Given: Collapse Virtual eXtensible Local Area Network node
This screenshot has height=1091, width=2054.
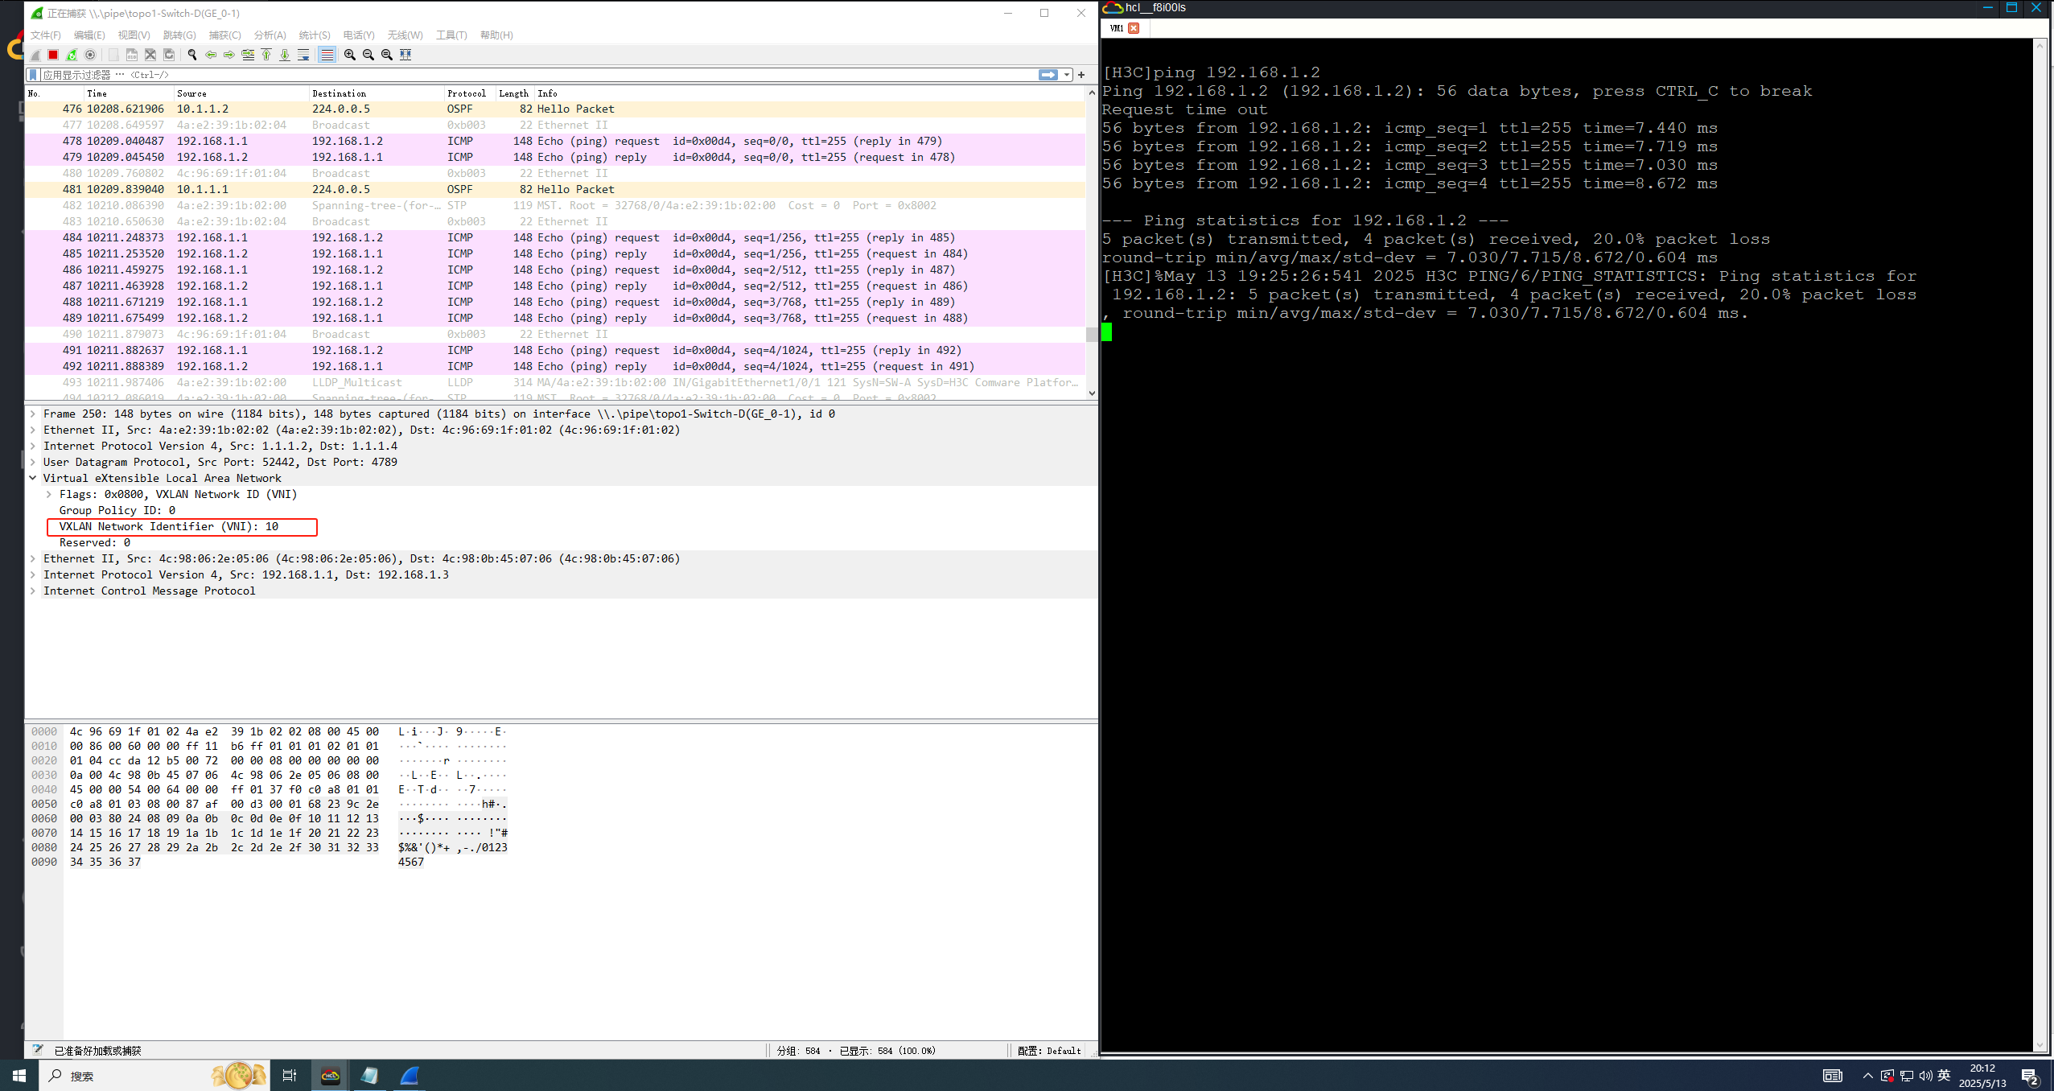Looking at the screenshot, I should click(33, 478).
